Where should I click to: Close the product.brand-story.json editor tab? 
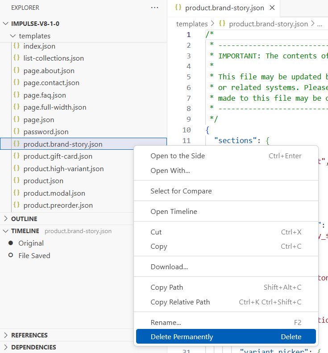coord(272,8)
